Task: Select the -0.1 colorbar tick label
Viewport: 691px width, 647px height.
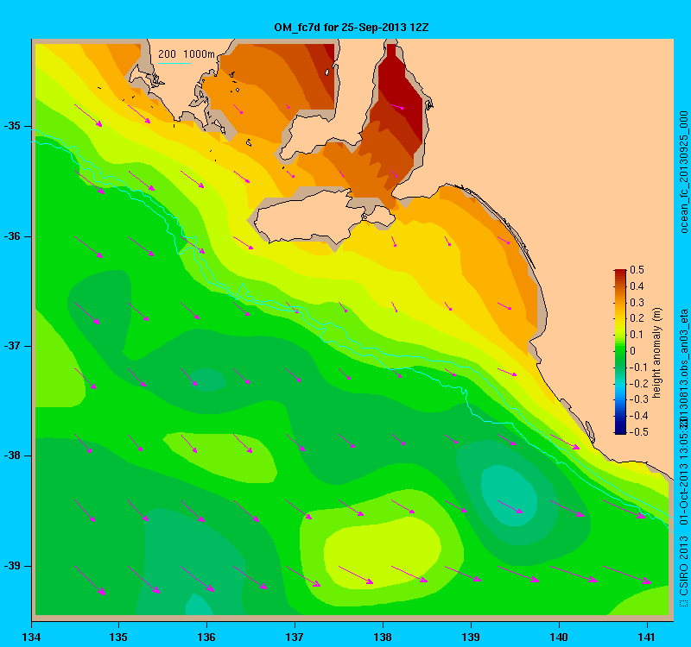Action: (x=638, y=367)
